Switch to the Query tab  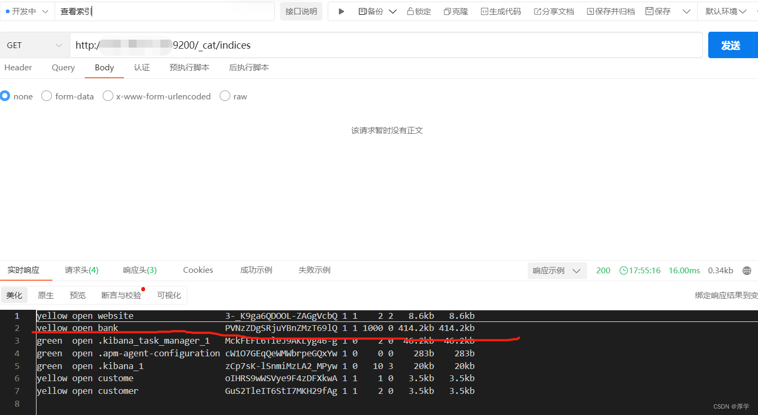(63, 68)
